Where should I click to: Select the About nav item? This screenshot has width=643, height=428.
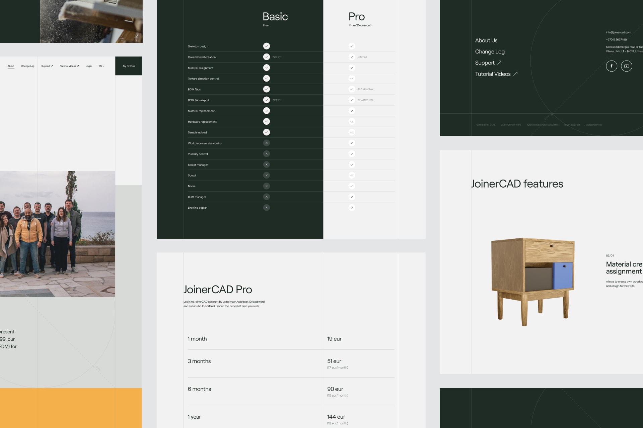point(11,66)
